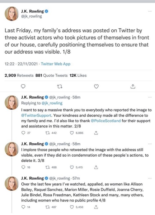This screenshot has width=155, height=215.
Task: View the 881 Quote Tweets list
Action: tap(51, 75)
